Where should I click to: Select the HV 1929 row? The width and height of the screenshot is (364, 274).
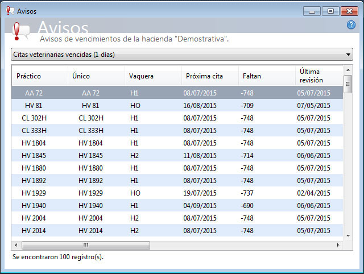coord(177,193)
